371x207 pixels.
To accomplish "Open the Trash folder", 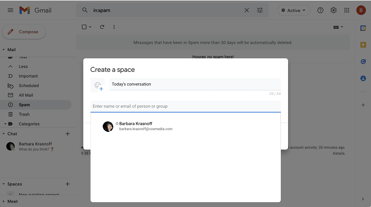I will [24, 114].
